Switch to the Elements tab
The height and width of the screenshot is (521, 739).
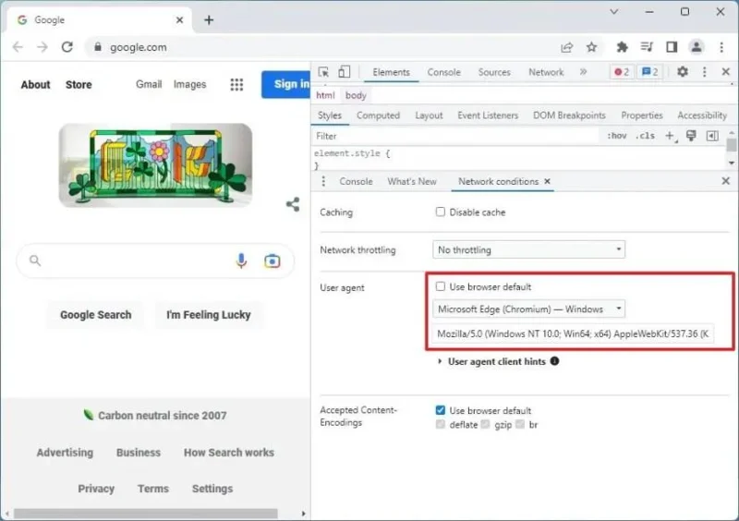[x=391, y=72]
